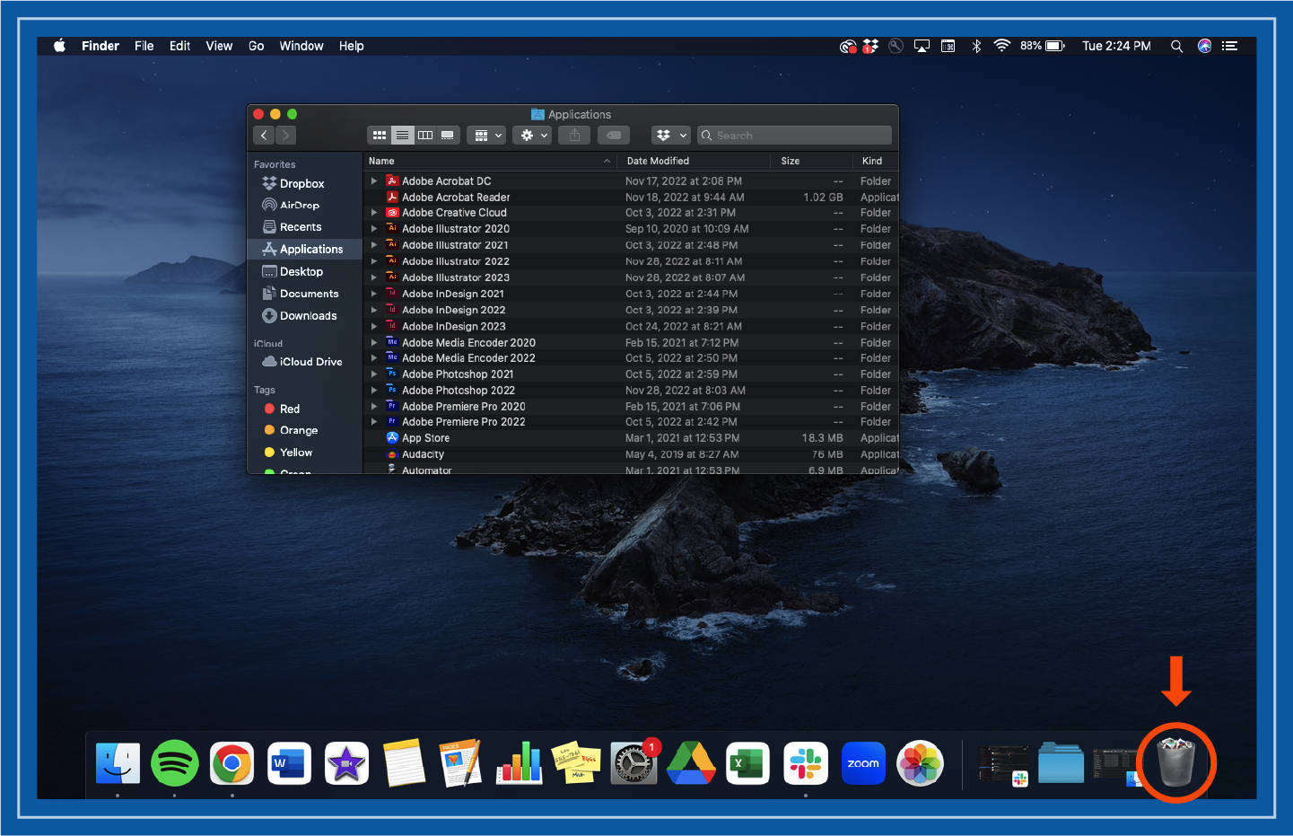The image size is (1293, 836).
Task: Open the Dropbox toolbar dropdown
Action: [x=670, y=136]
